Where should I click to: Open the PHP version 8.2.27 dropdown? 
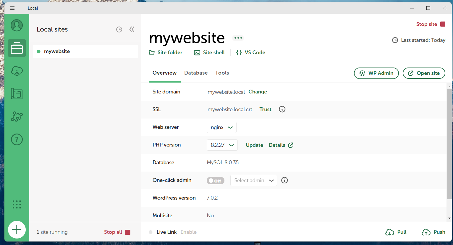[x=222, y=145]
